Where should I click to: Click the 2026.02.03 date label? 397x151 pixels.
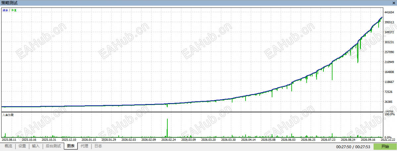pyautogui.click(x=129, y=139)
